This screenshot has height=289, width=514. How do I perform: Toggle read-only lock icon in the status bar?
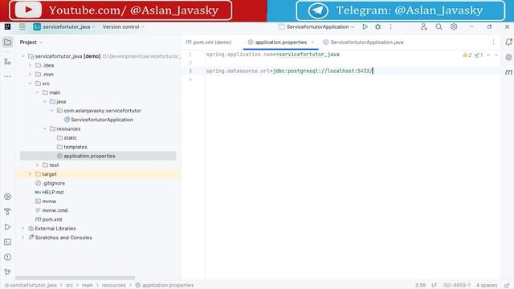pos(507,285)
